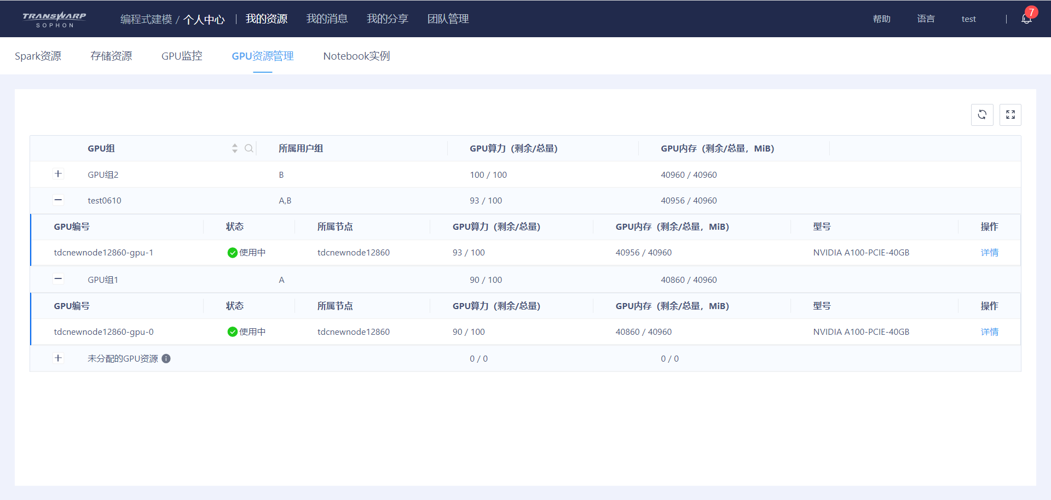Switch to the 存储资源 tab
Screen dimensions: 1051x500
pyautogui.click(x=111, y=56)
